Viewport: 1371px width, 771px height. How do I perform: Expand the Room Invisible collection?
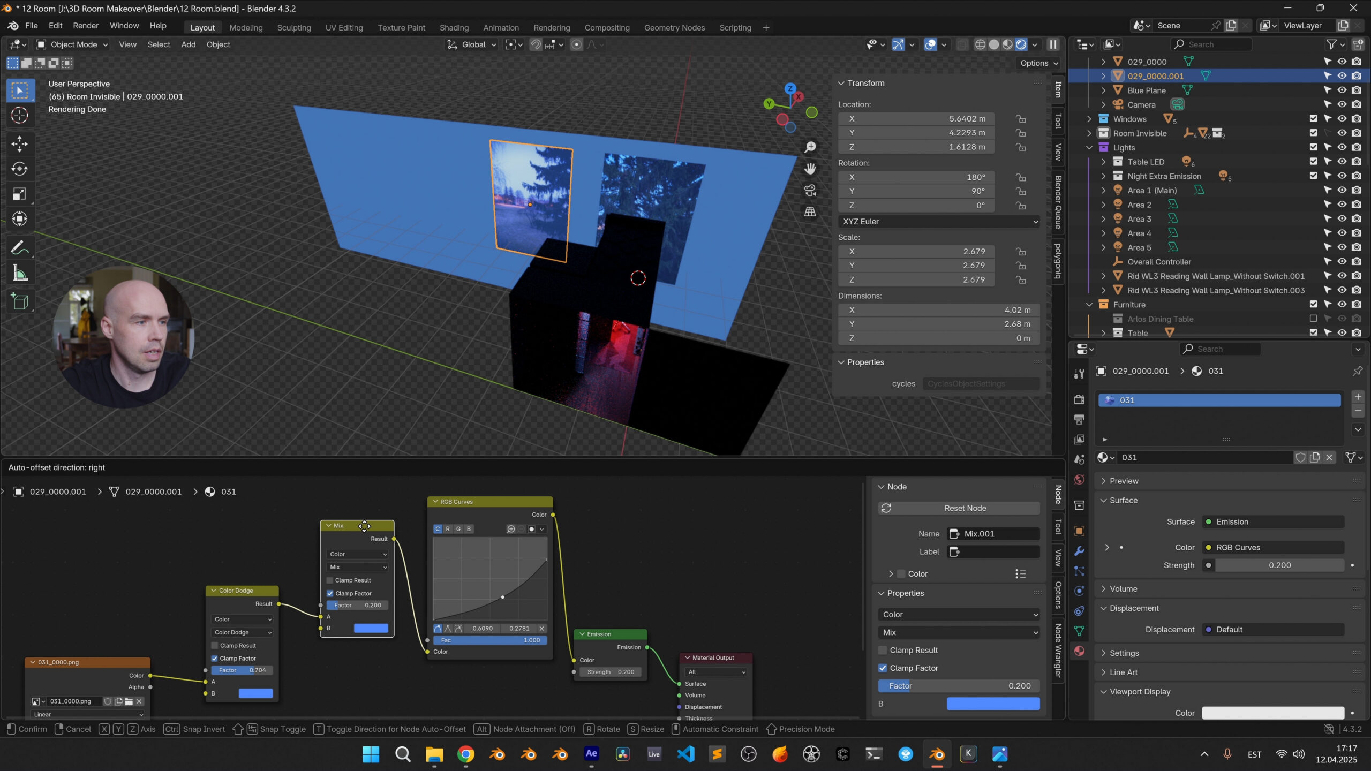pos(1089,133)
